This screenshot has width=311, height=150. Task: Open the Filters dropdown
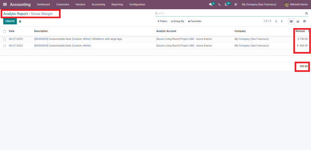tap(162, 21)
